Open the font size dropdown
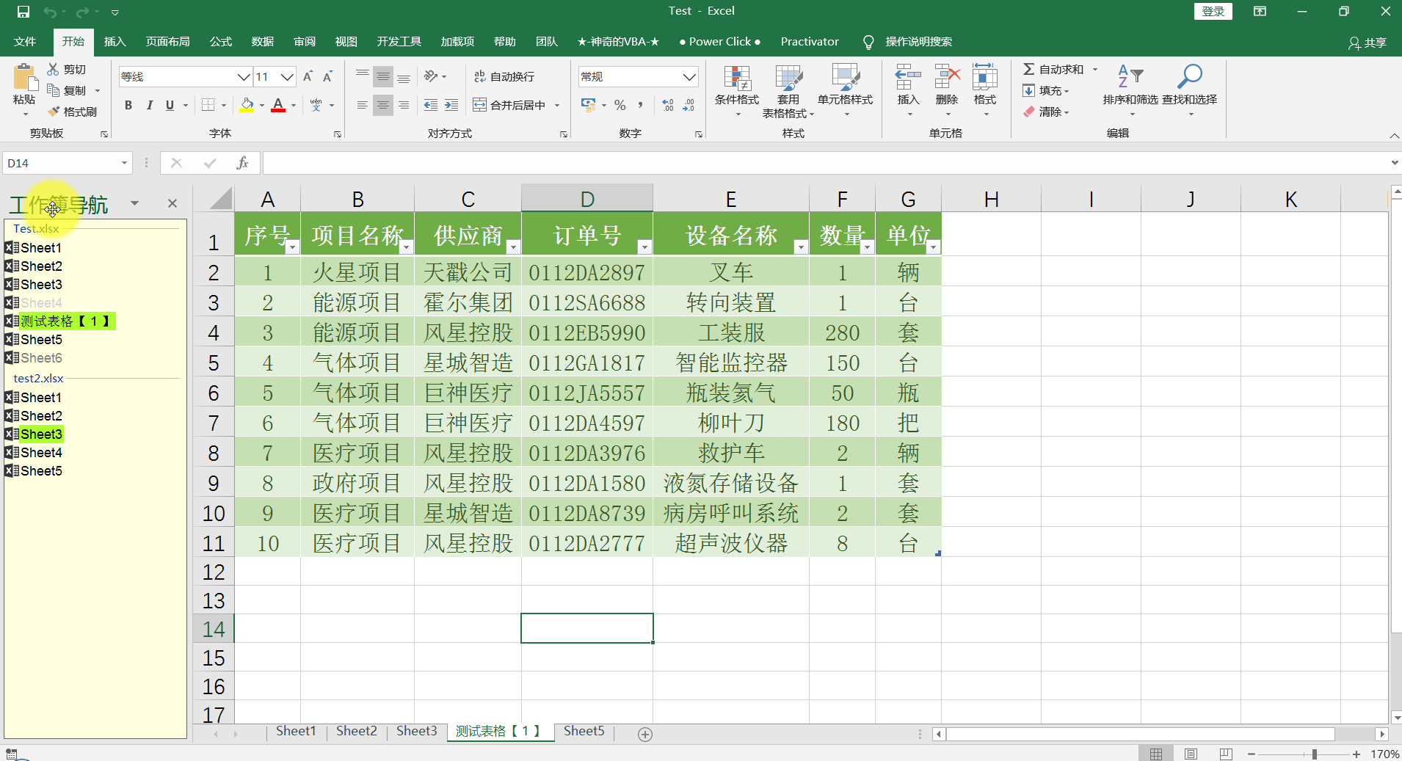Viewport: 1402px width, 761px height. [287, 76]
